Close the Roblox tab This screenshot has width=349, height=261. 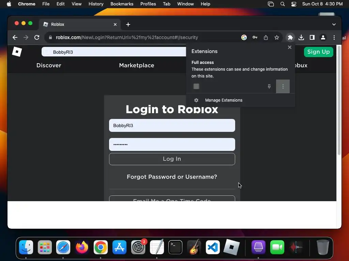(x=115, y=24)
